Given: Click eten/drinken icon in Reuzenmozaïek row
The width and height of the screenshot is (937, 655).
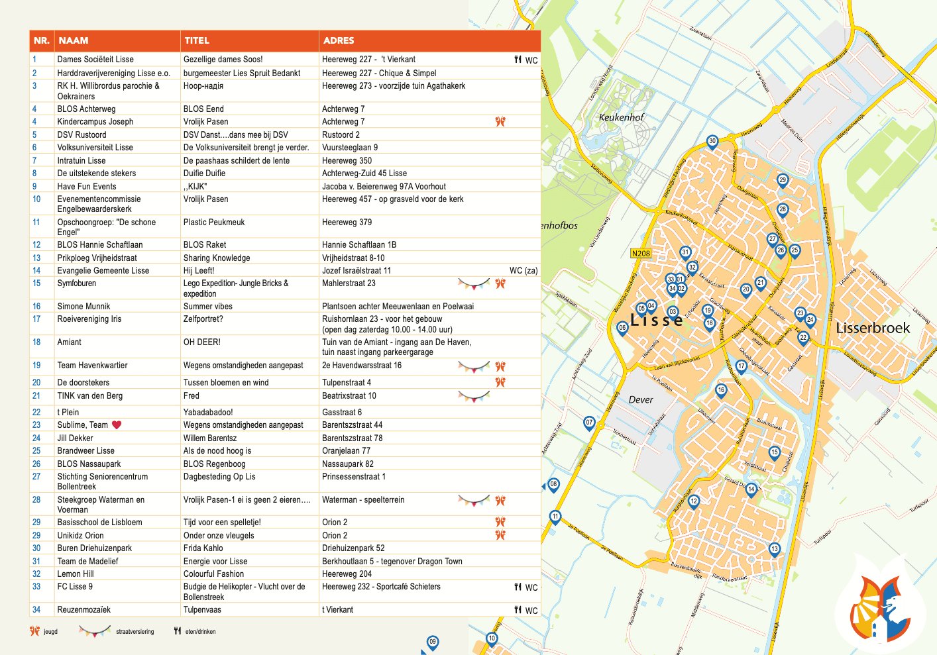Looking at the screenshot, I should pos(518,610).
